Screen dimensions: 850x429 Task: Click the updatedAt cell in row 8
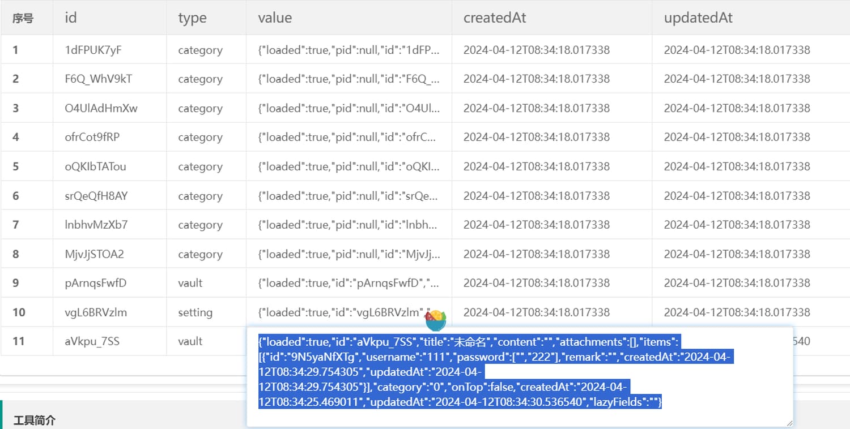pos(737,254)
